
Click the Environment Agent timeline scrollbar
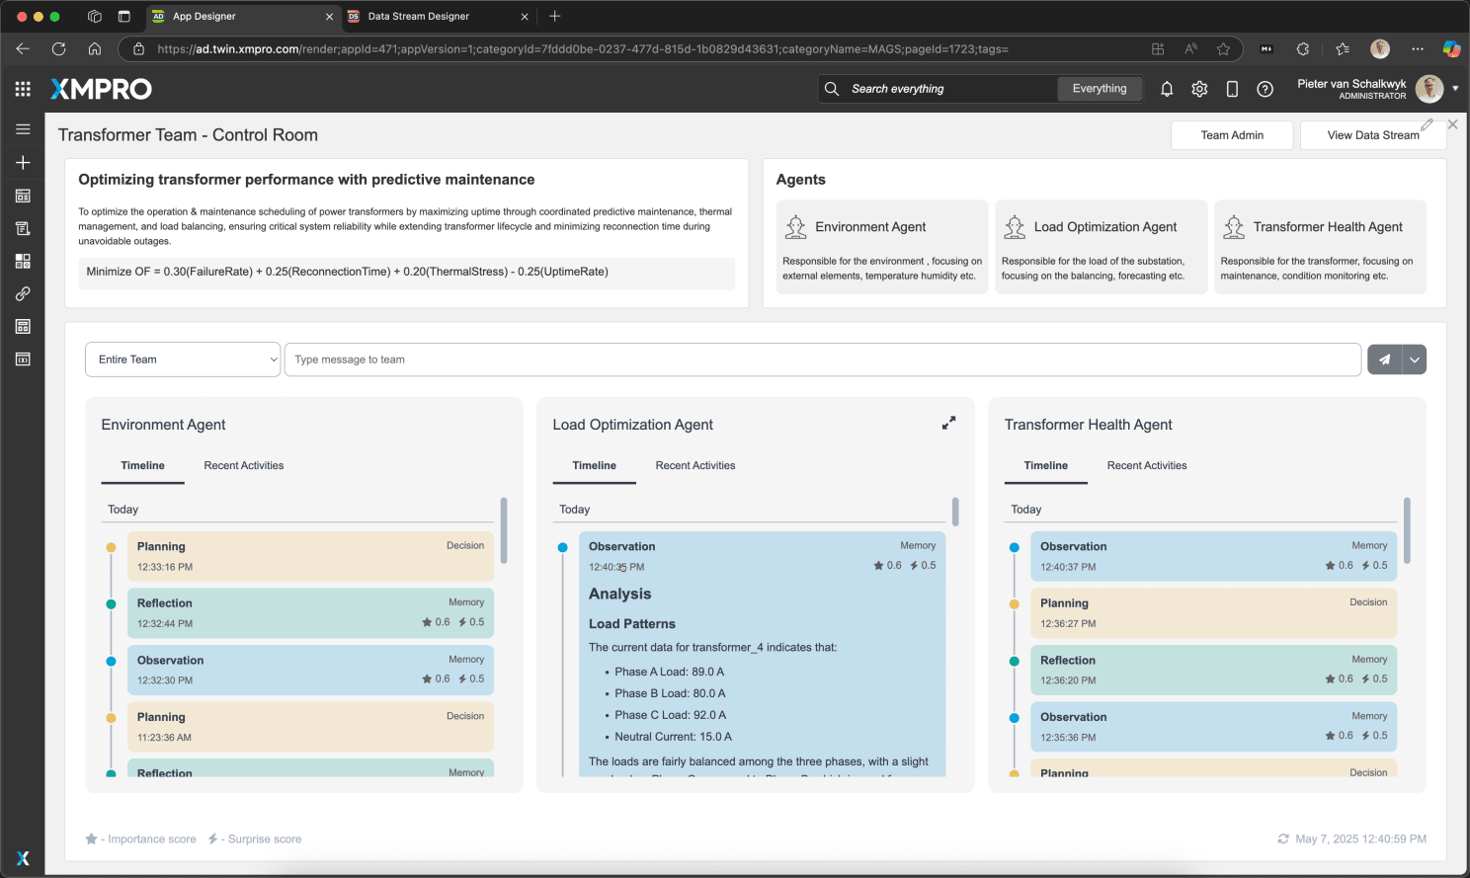(504, 530)
